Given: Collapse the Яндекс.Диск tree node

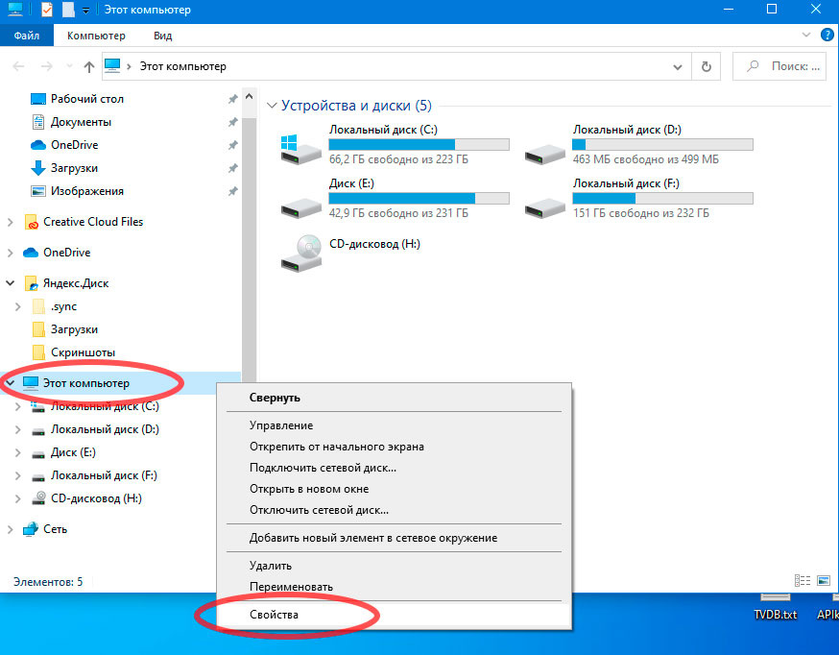Looking at the screenshot, I should pyautogui.click(x=11, y=282).
